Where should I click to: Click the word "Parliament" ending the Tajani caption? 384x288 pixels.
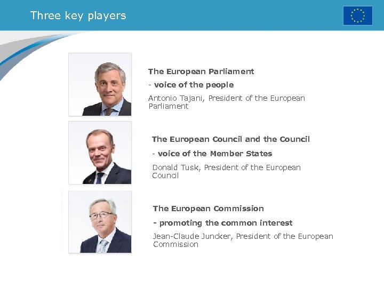coord(169,106)
